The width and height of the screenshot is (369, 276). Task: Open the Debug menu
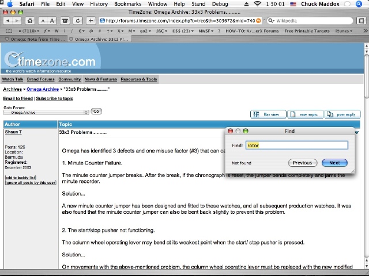220,4
